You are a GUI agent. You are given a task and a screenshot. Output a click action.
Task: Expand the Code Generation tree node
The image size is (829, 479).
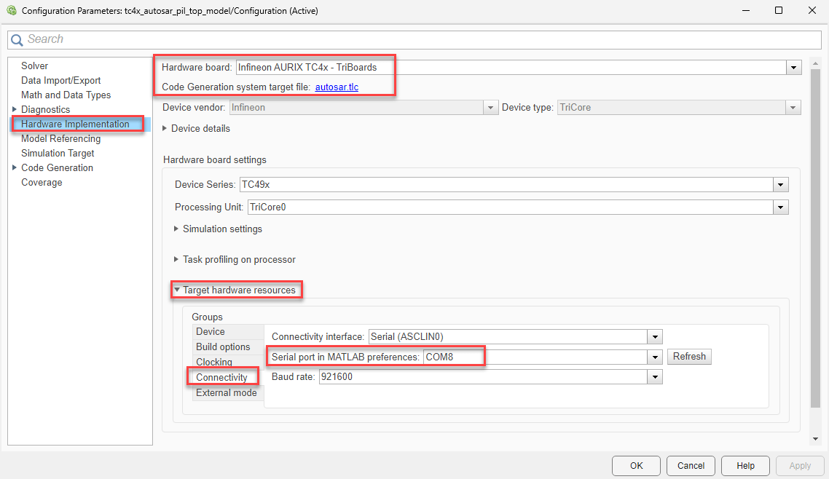pos(15,167)
